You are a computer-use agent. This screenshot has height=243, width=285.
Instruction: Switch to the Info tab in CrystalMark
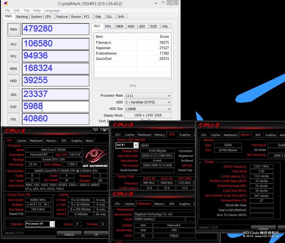tap(121, 16)
